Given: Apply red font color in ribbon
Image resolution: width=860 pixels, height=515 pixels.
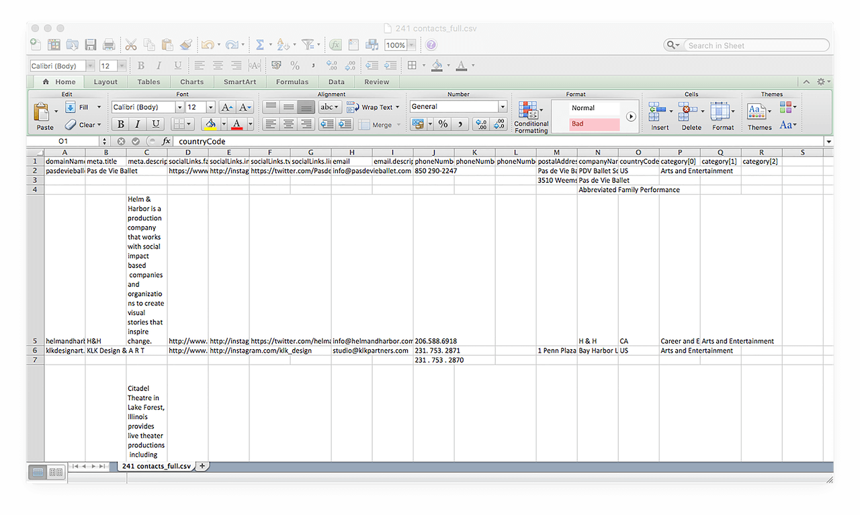Looking at the screenshot, I should 236,124.
